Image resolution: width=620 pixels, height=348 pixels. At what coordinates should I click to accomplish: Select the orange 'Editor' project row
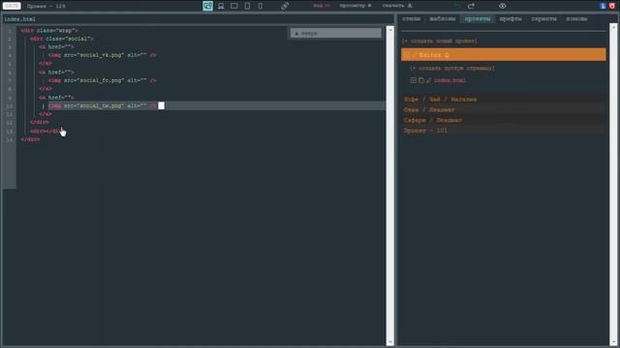[503, 55]
